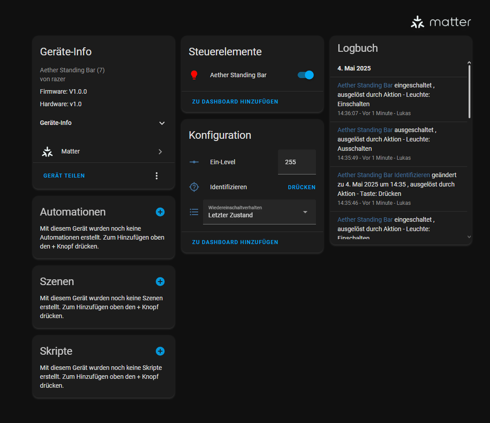The height and width of the screenshot is (423, 490).
Task: Add a new scene with plus icon
Action: (x=160, y=282)
